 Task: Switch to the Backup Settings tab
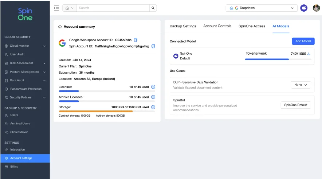(x=183, y=26)
